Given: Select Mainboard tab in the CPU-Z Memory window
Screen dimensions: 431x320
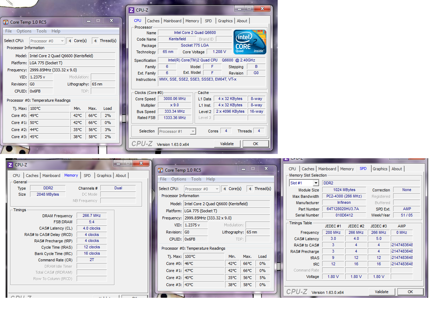Looking at the screenshot, I should tap(51, 176).
